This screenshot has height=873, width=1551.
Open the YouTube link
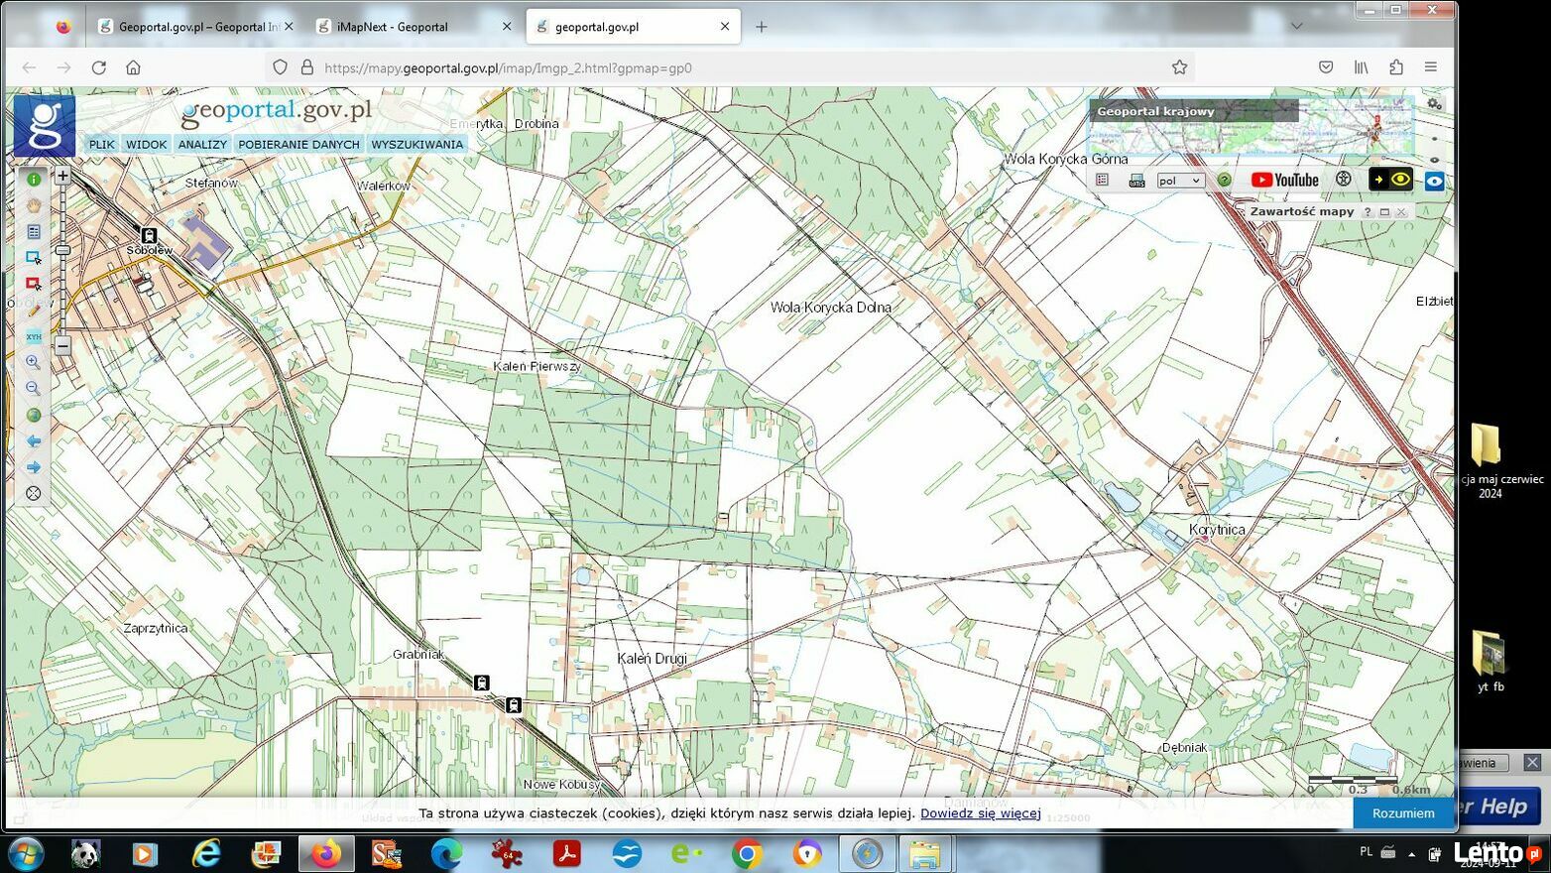(x=1284, y=180)
